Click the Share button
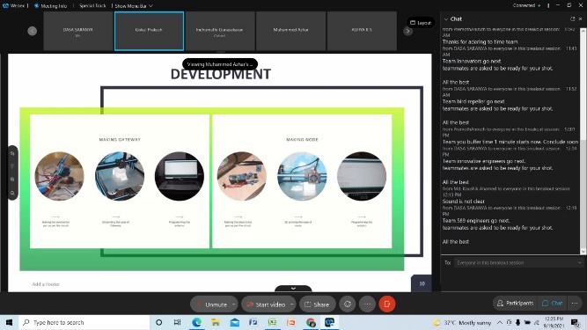 [317, 304]
